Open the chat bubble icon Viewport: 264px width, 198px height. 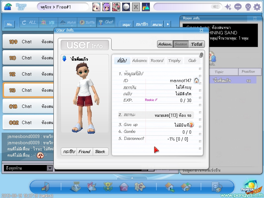coord(238,7)
